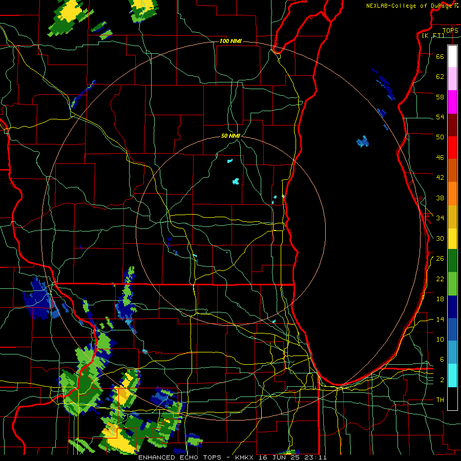This screenshot has width=461, height=461.
Task: Select the navy blue legend band
Action: (452, 307)
